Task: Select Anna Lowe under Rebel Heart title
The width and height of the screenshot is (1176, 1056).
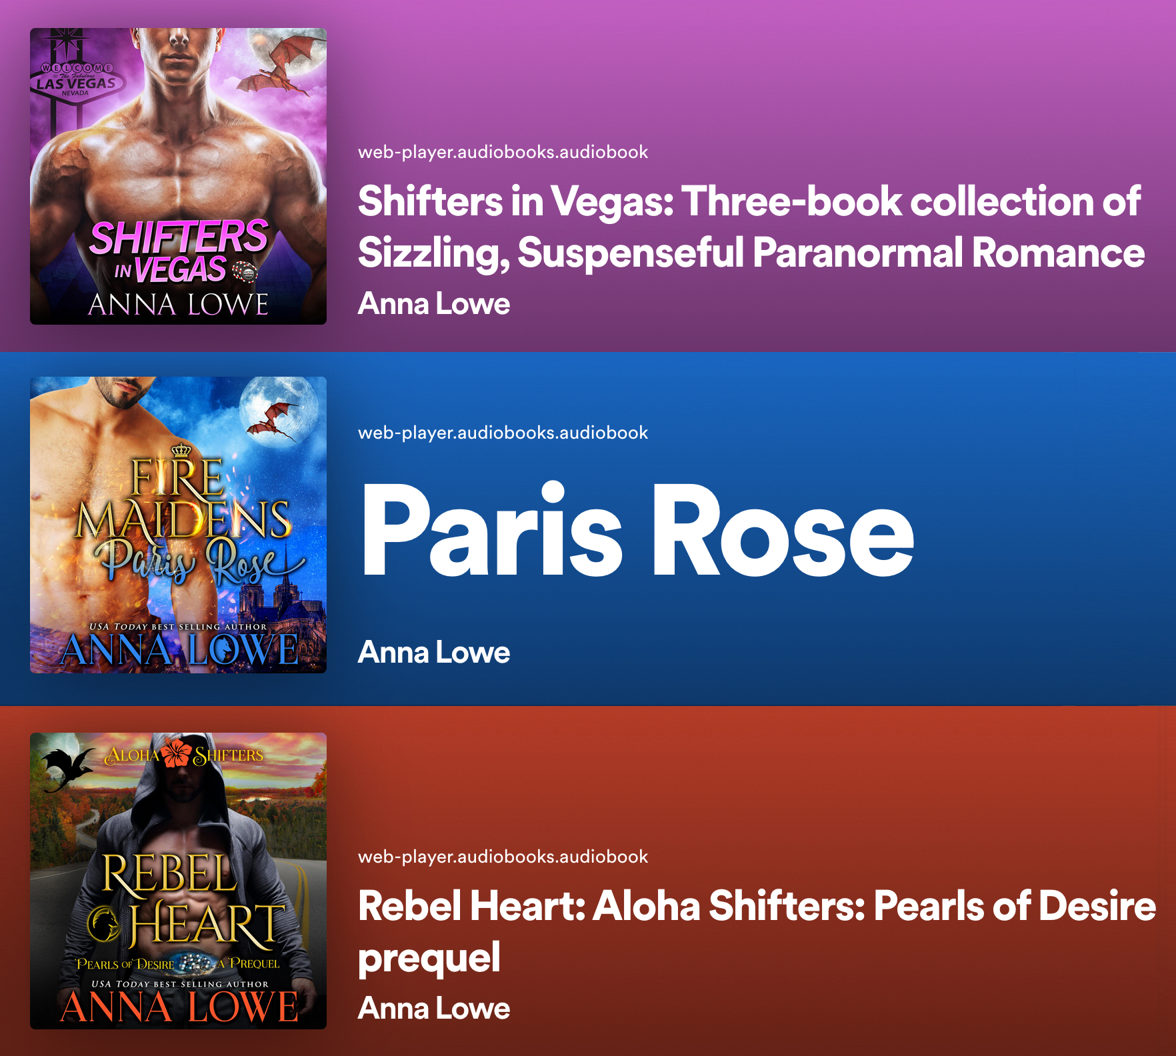Action: click(x=434, y=1009)
